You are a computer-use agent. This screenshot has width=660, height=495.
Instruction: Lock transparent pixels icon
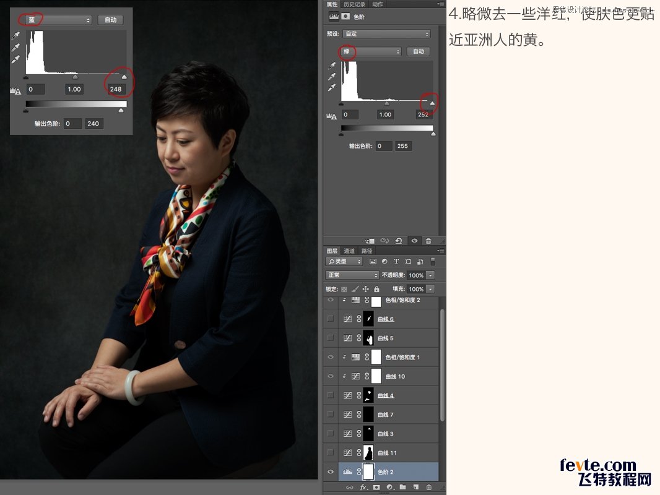click(344, 290)
